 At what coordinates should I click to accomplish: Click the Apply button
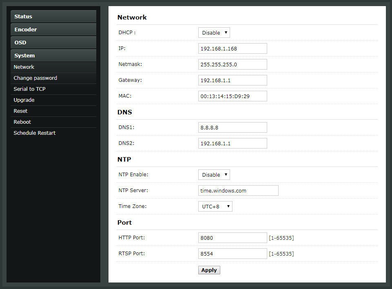click(x=209, y=270)
